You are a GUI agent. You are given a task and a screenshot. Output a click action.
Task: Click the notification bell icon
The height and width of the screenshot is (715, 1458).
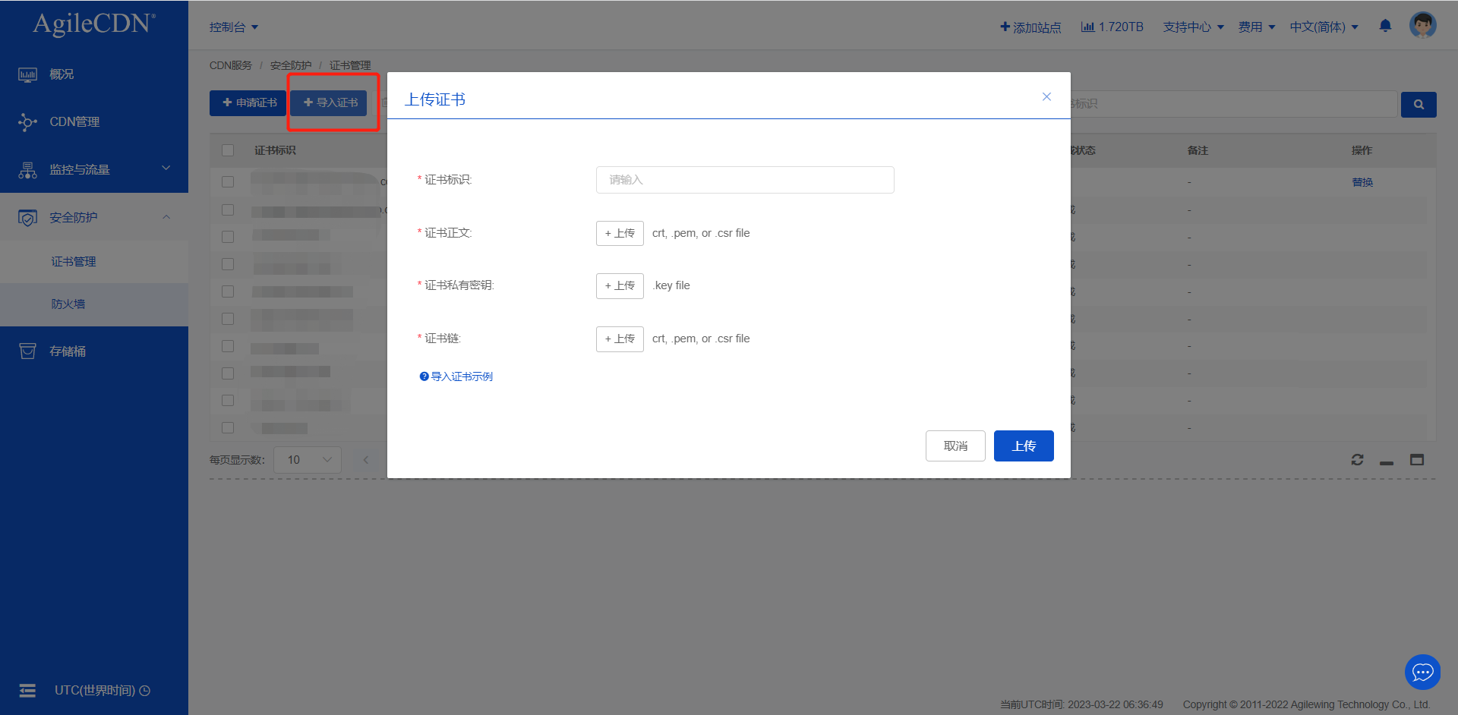[x=1385, y=27]
